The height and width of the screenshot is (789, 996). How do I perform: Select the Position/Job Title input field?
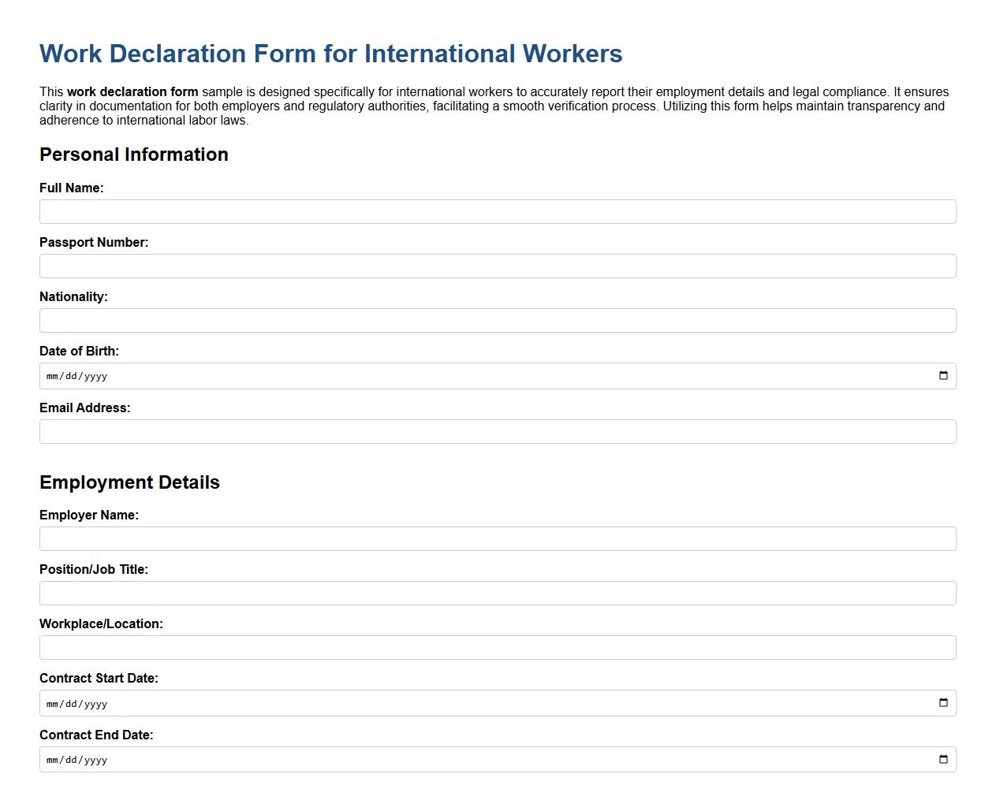point(497,593)
